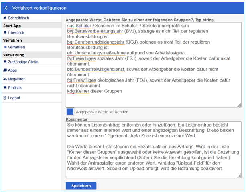This screenshot has height=193, width=246.
Task: Click the back arrow in the header
Action: [6, 8]
